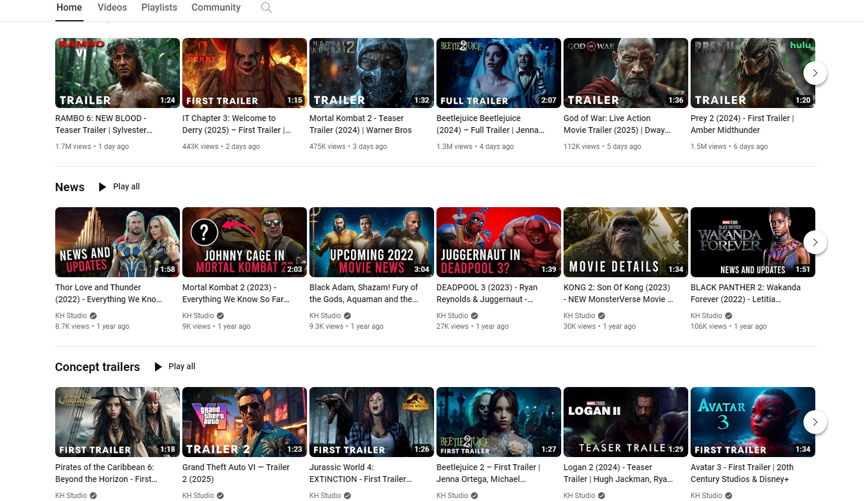Advance News row with right chevron

(815, 242)
